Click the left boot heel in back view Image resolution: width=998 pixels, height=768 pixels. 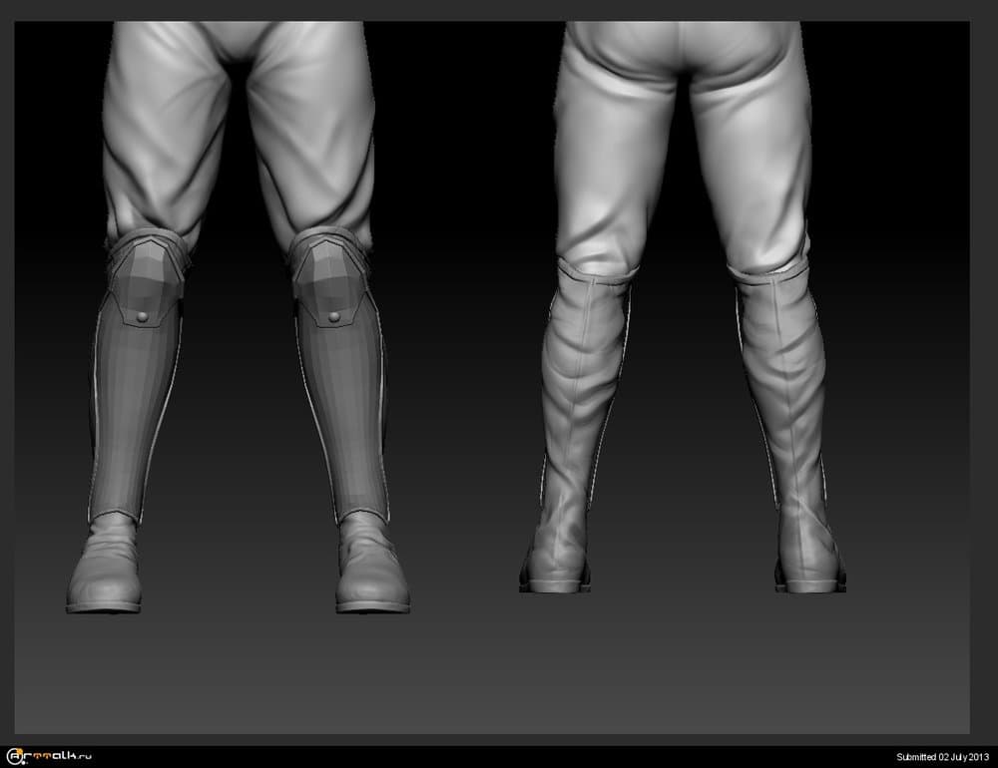click(555, 574)
